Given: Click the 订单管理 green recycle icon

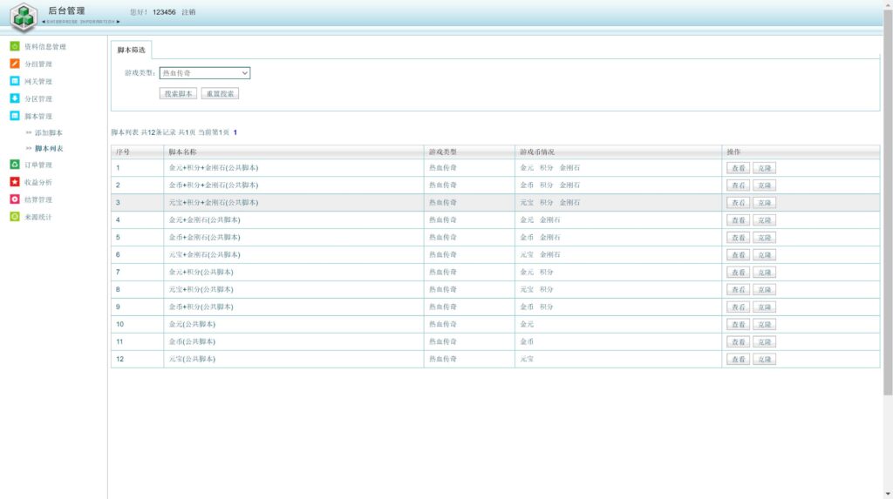Looking at the screenshot, I should 15,165.
